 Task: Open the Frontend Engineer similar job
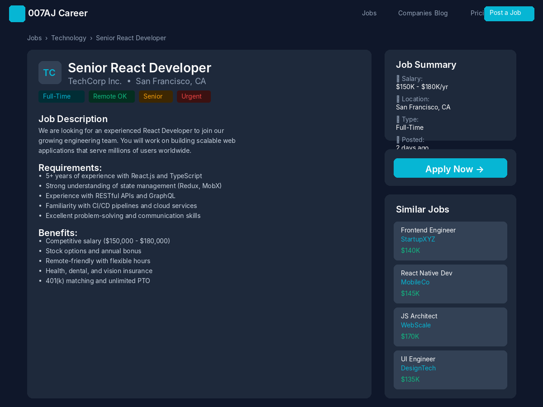(x=450, y=241)
